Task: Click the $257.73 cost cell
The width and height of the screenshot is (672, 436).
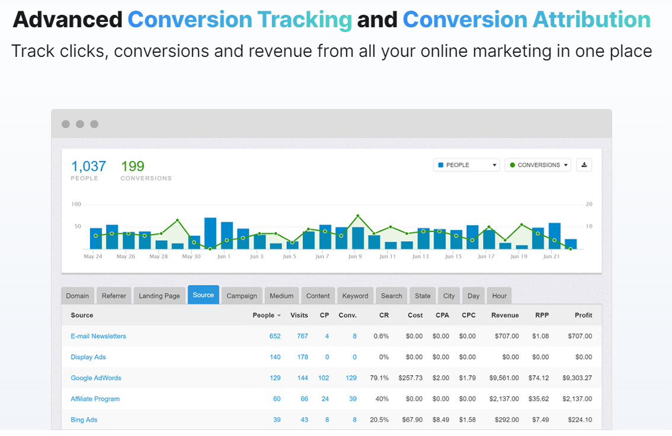Action: pos(411,378)
